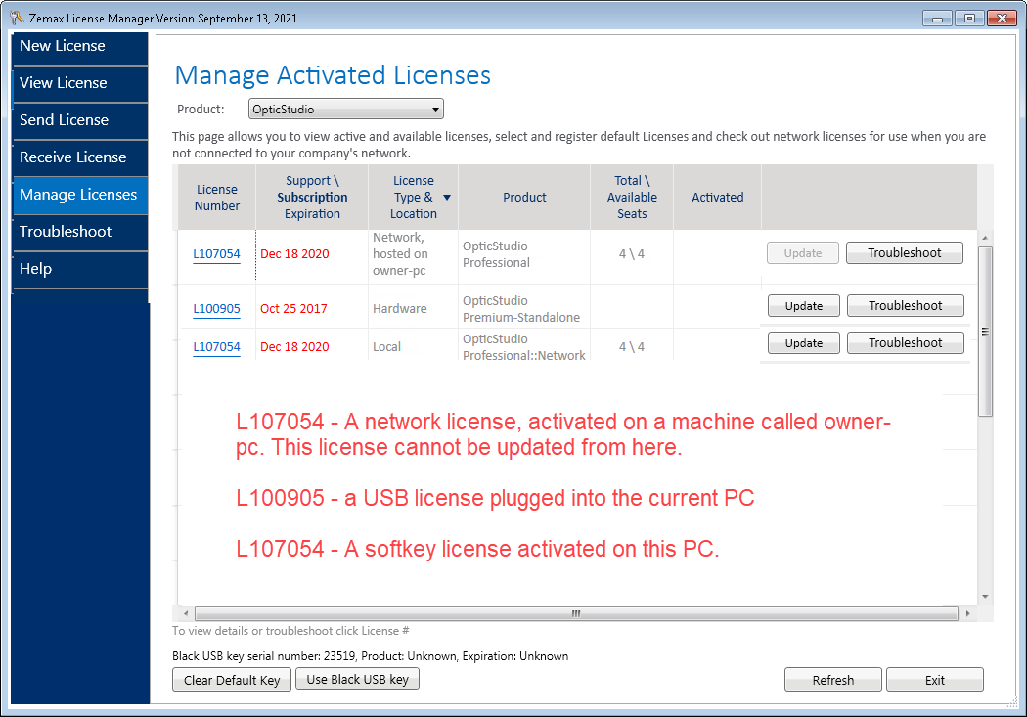This screenshot has width=1027, height=717.
Task: Click Support \ Subscription Expiration header
Action: pyautogui.click(x=312, y=197)
